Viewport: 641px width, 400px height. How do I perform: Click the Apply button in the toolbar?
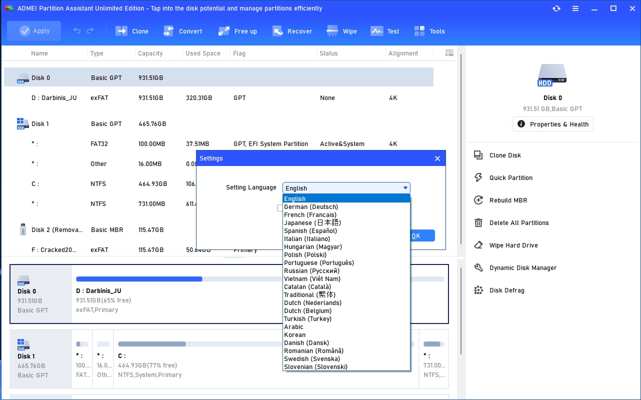click(x=34, y=31)
